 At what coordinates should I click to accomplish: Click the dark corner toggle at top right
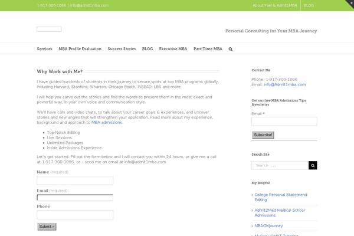[x=350, y=3]
